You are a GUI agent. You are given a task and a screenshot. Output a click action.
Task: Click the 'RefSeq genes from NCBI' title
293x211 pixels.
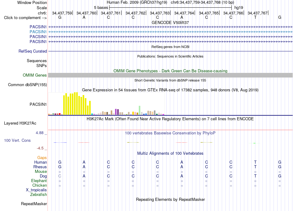click(x=170, y=47)
